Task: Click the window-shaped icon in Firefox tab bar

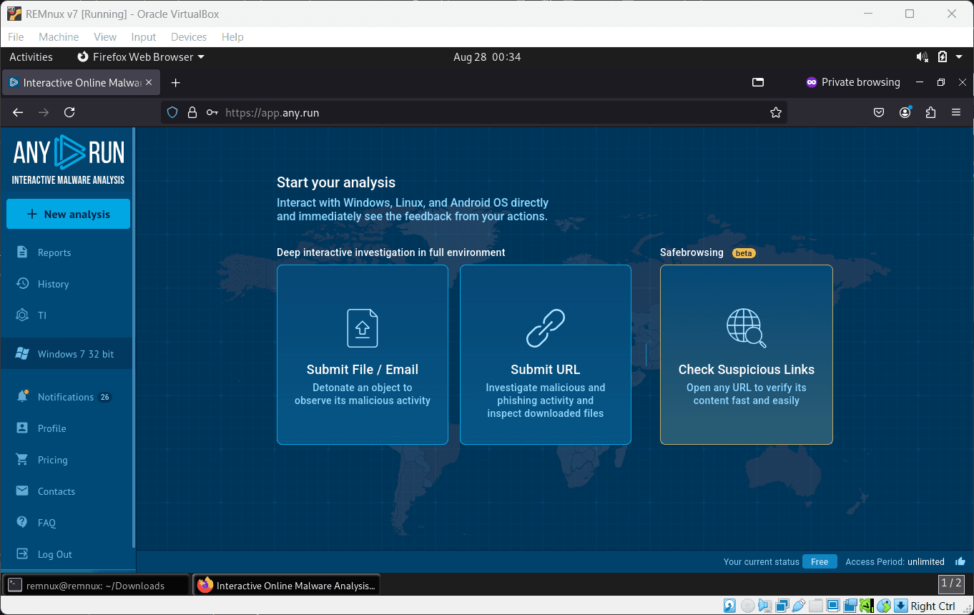Action: [x=758, y=82]
